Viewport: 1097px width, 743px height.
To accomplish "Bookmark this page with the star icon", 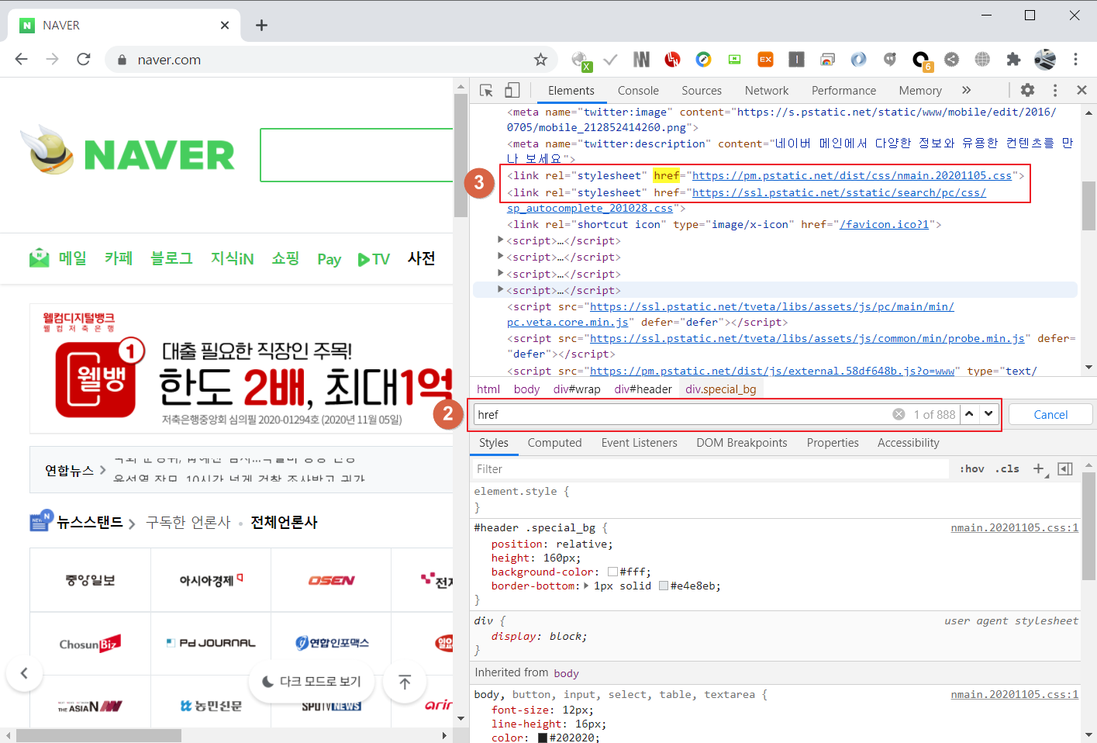I will pyautogui.click(x=540, y=60).
